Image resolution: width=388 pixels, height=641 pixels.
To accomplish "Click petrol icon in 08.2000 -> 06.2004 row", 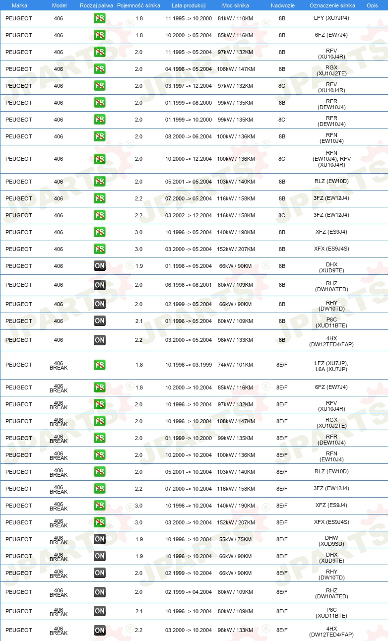I will pos(99,136).
